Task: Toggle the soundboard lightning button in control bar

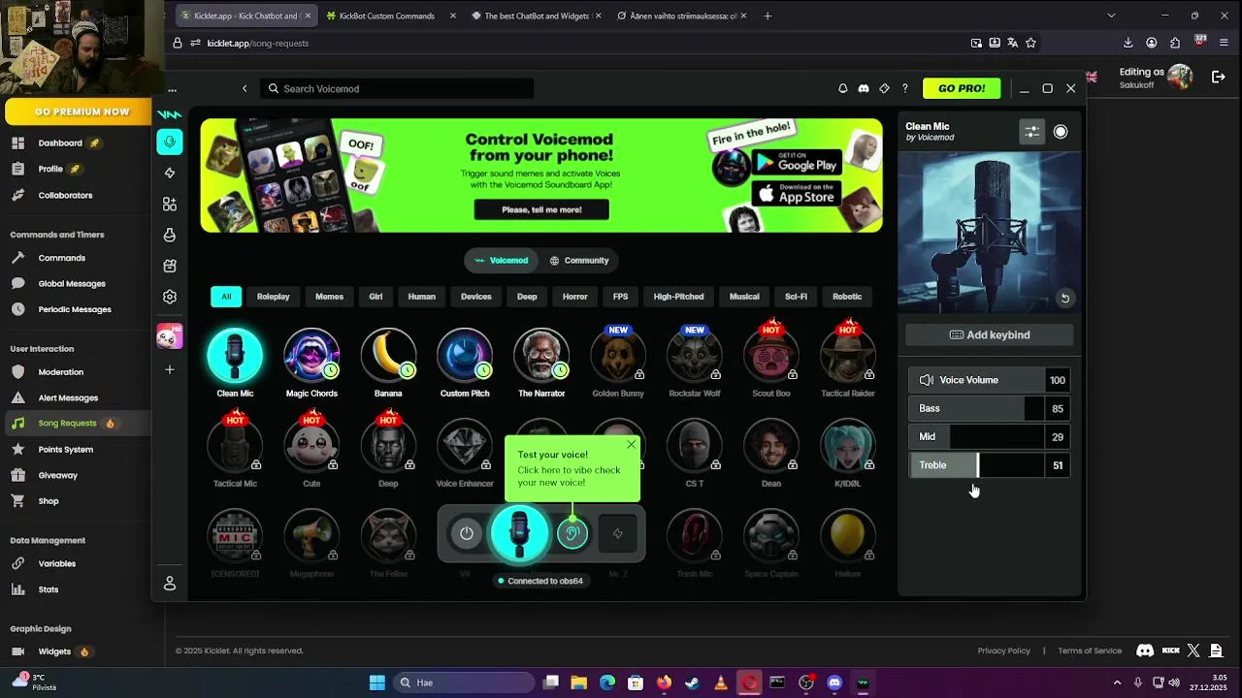Action: point(618,533)
